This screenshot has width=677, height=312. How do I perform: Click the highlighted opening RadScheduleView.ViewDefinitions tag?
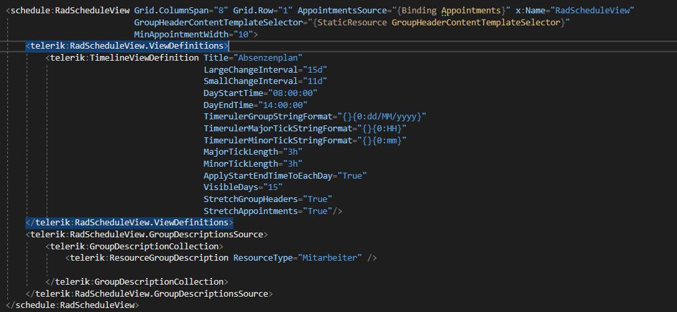127,46
